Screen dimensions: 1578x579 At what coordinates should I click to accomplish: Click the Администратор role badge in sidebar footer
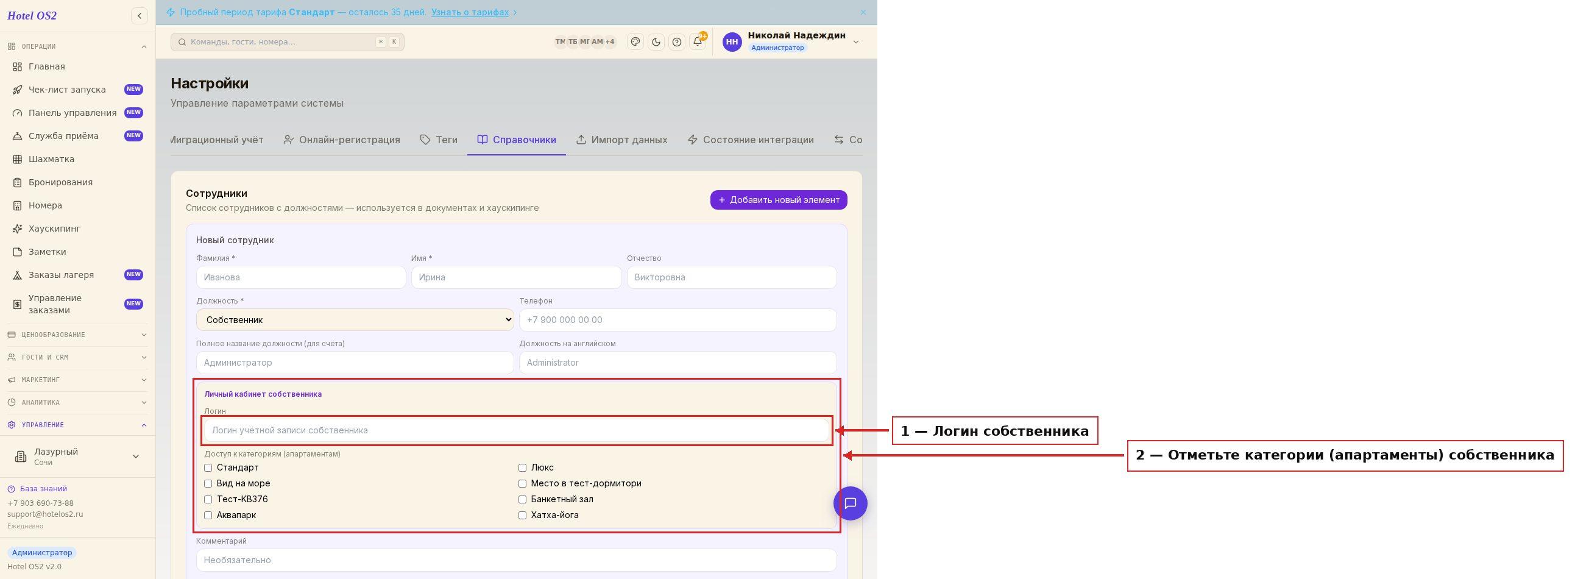point(42,553)
